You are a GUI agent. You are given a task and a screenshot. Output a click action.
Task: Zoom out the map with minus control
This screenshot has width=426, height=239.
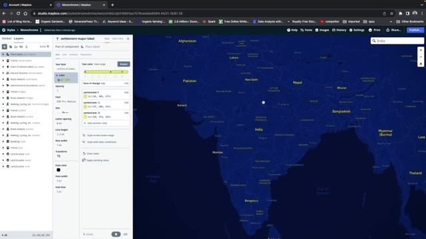(x=421, y=57)
